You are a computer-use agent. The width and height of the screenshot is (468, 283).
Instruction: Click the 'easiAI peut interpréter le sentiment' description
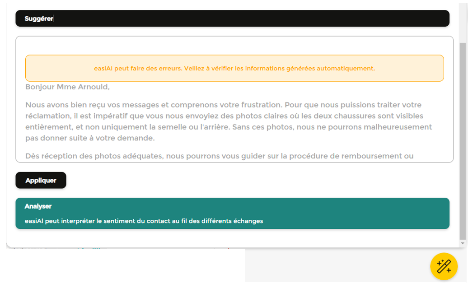(144, 221)
